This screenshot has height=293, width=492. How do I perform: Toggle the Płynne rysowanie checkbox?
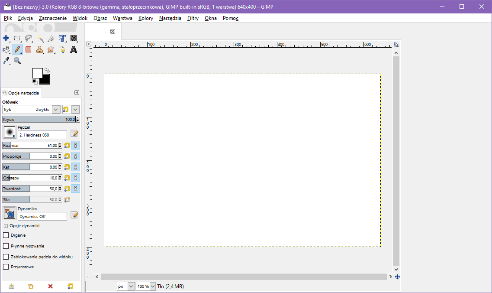coord(6,246)
